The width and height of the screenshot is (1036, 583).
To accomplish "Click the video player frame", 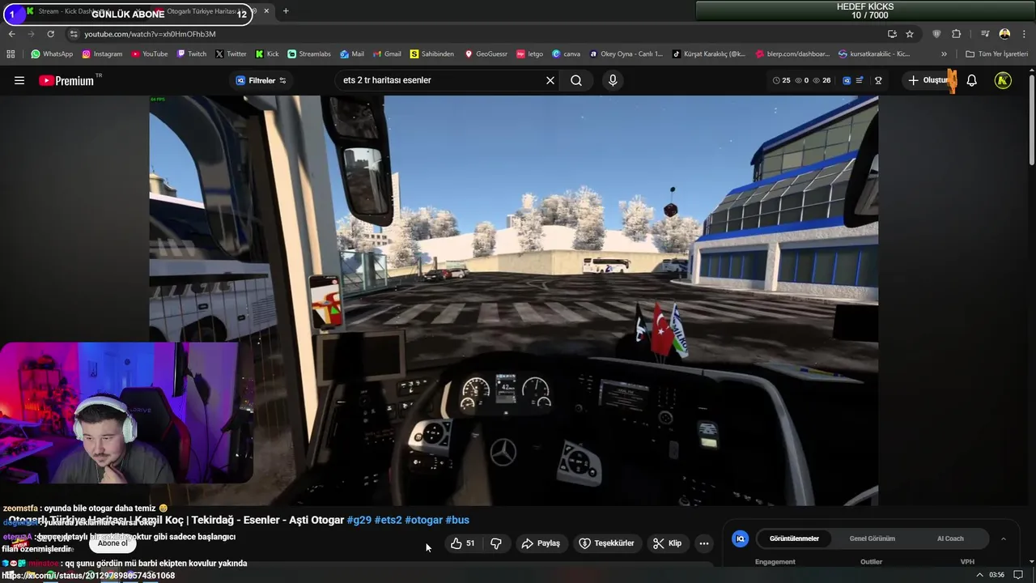I will [514, 300].
